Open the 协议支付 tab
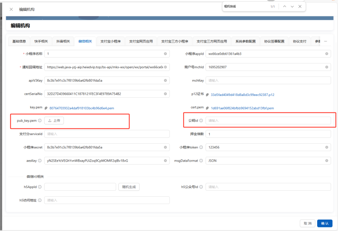This screenshot has width=338, height=231. [299, 41]
